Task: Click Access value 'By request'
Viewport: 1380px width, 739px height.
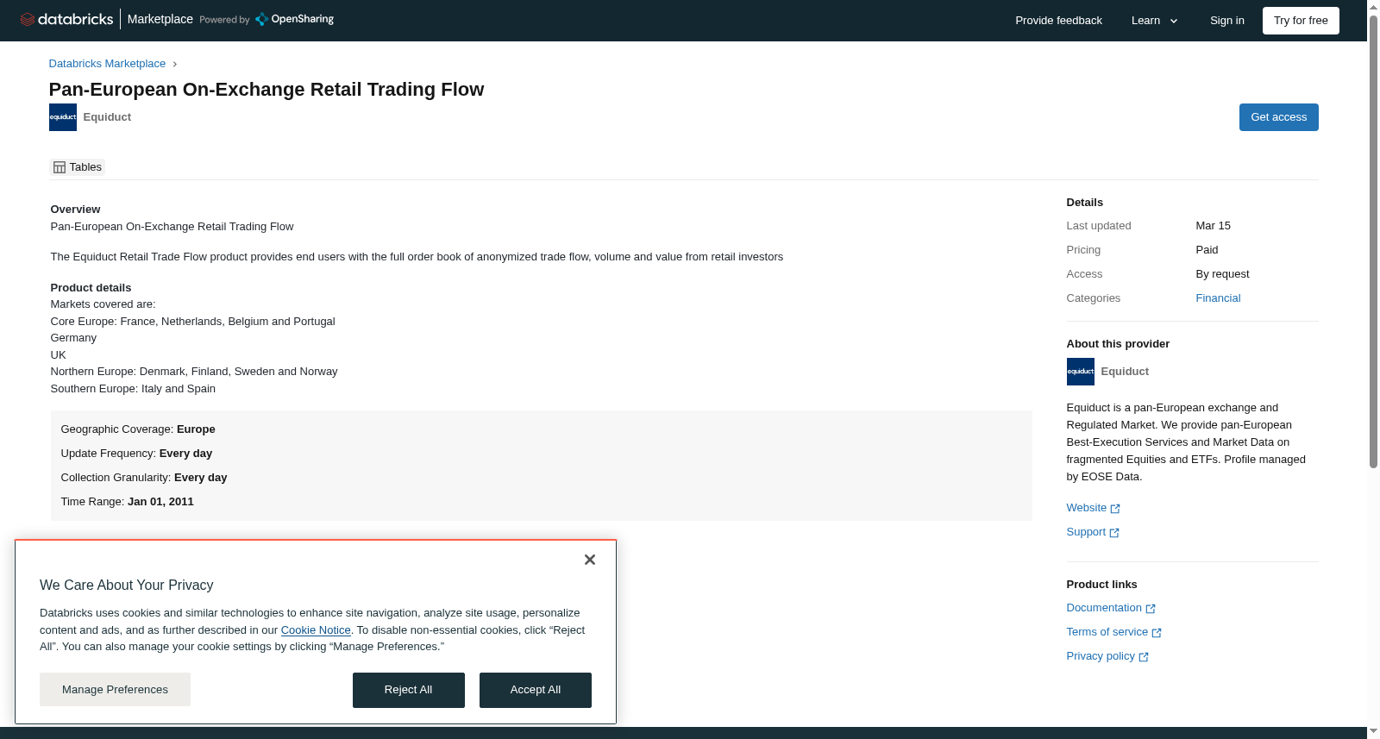Action: pos(1222,274)
